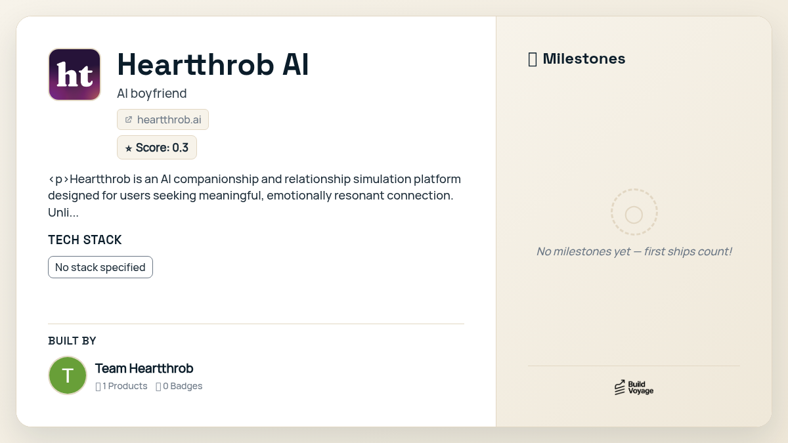Click the Score: 0.3 badge
788x443 pixels.
tap(157, 148)
